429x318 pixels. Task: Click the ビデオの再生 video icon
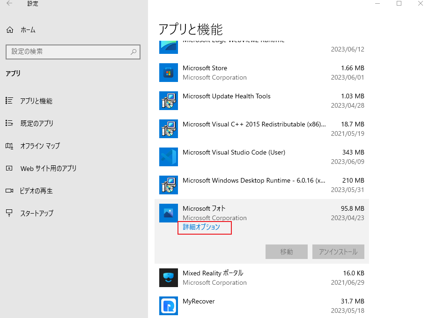tap(9, 191)
